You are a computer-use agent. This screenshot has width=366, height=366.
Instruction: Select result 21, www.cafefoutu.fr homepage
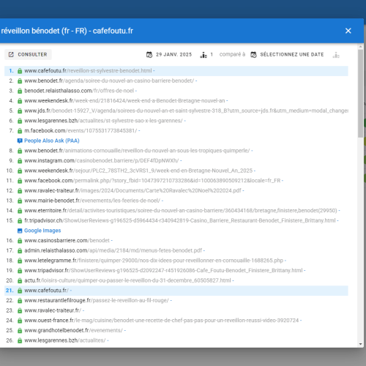(176, 291)
